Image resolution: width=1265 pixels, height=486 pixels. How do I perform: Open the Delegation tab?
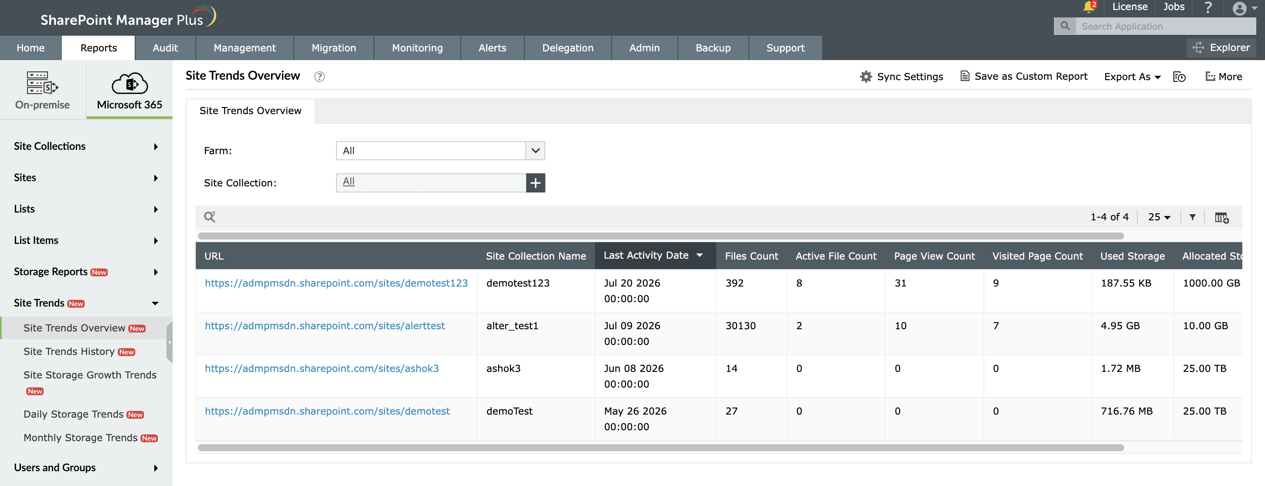click(568, 48)
